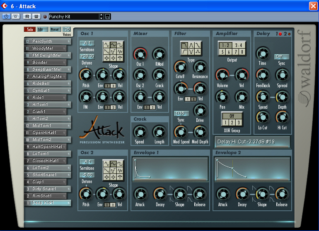319x231 pixels.
Task: Click the red record indicator beside the preset name
Action: point(45,17)
